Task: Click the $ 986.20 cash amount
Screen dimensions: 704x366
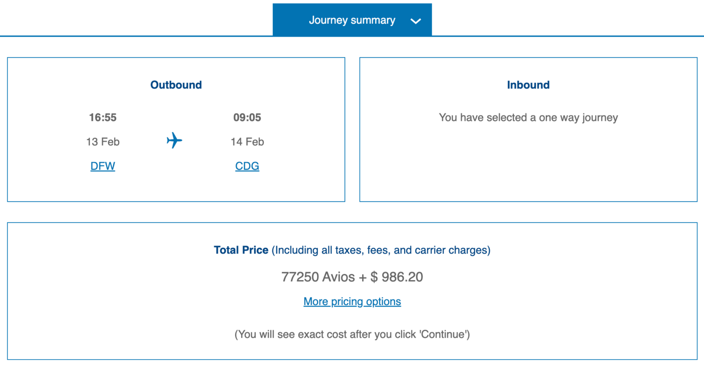Action: pos(396,277)
